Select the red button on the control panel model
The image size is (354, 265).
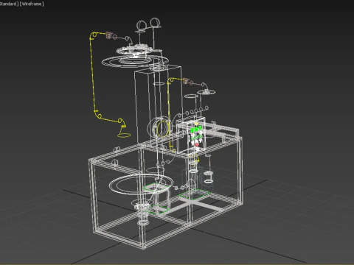(197, 145)
